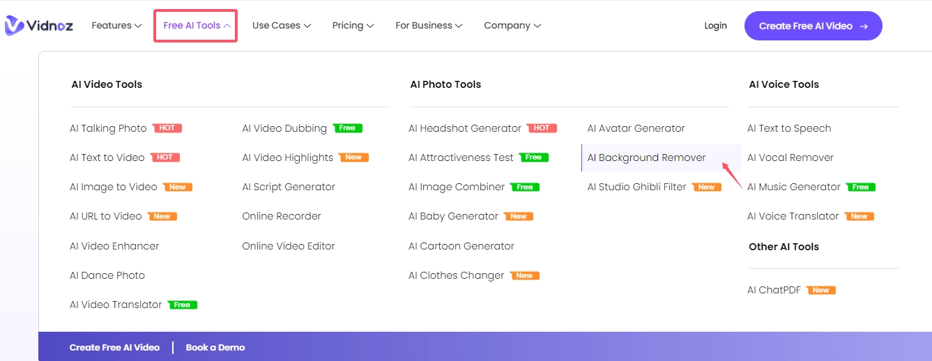932x361 pixels.
Task: Expand the Company menu
Action: pos(512,26)
